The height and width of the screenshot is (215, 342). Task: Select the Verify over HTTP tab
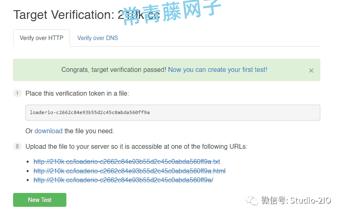pyautogui.click(x=41, y=38)
